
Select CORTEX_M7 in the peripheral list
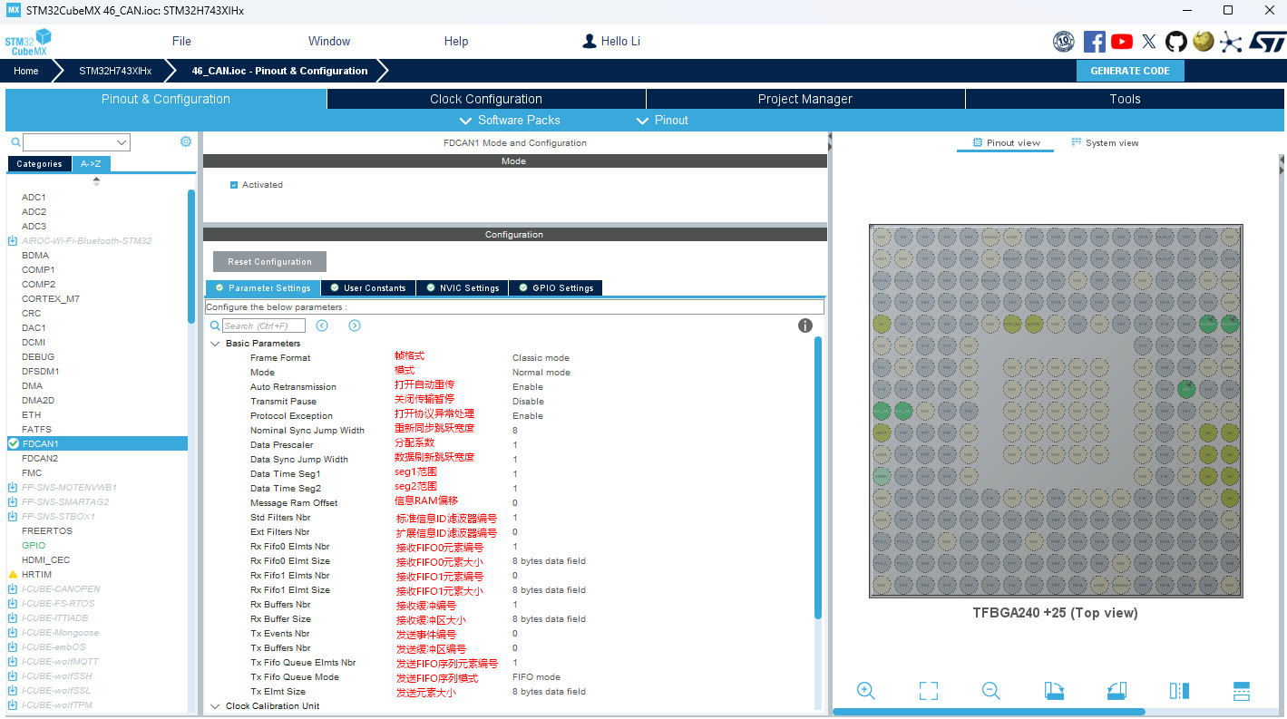click(51, 299)
